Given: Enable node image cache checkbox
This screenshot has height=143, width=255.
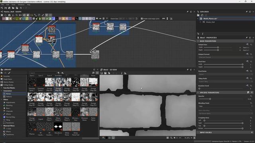Looking at the screenshot, I should 142,19.
